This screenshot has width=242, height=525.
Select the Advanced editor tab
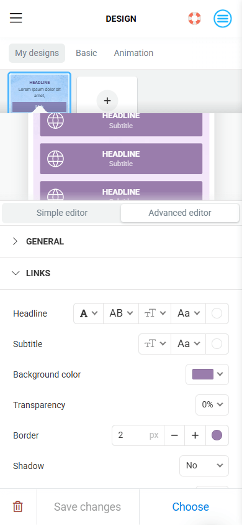180,213
